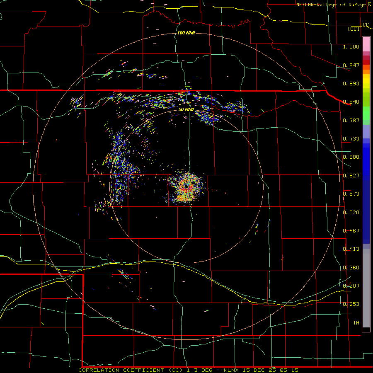The height and width of the screenshot is (373, 373).
Task: Select the 0.307 scale value
Action: (351, 286)
